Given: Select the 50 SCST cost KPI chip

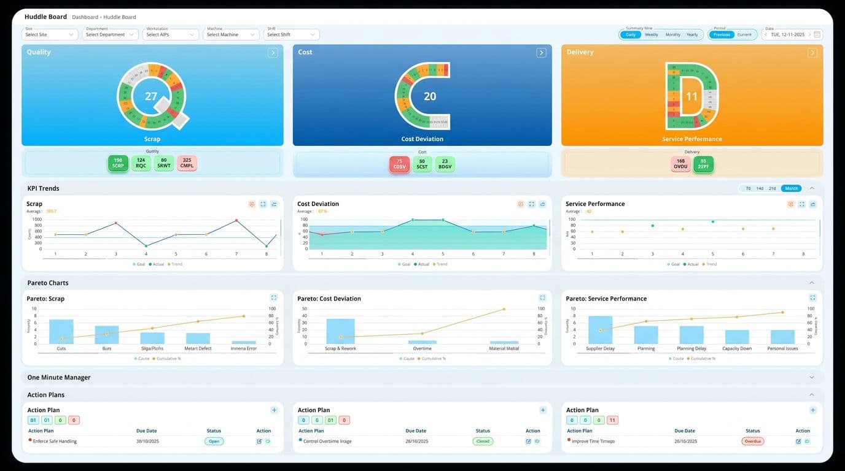Looking at the screenshot, I should [x=422, y=164].
